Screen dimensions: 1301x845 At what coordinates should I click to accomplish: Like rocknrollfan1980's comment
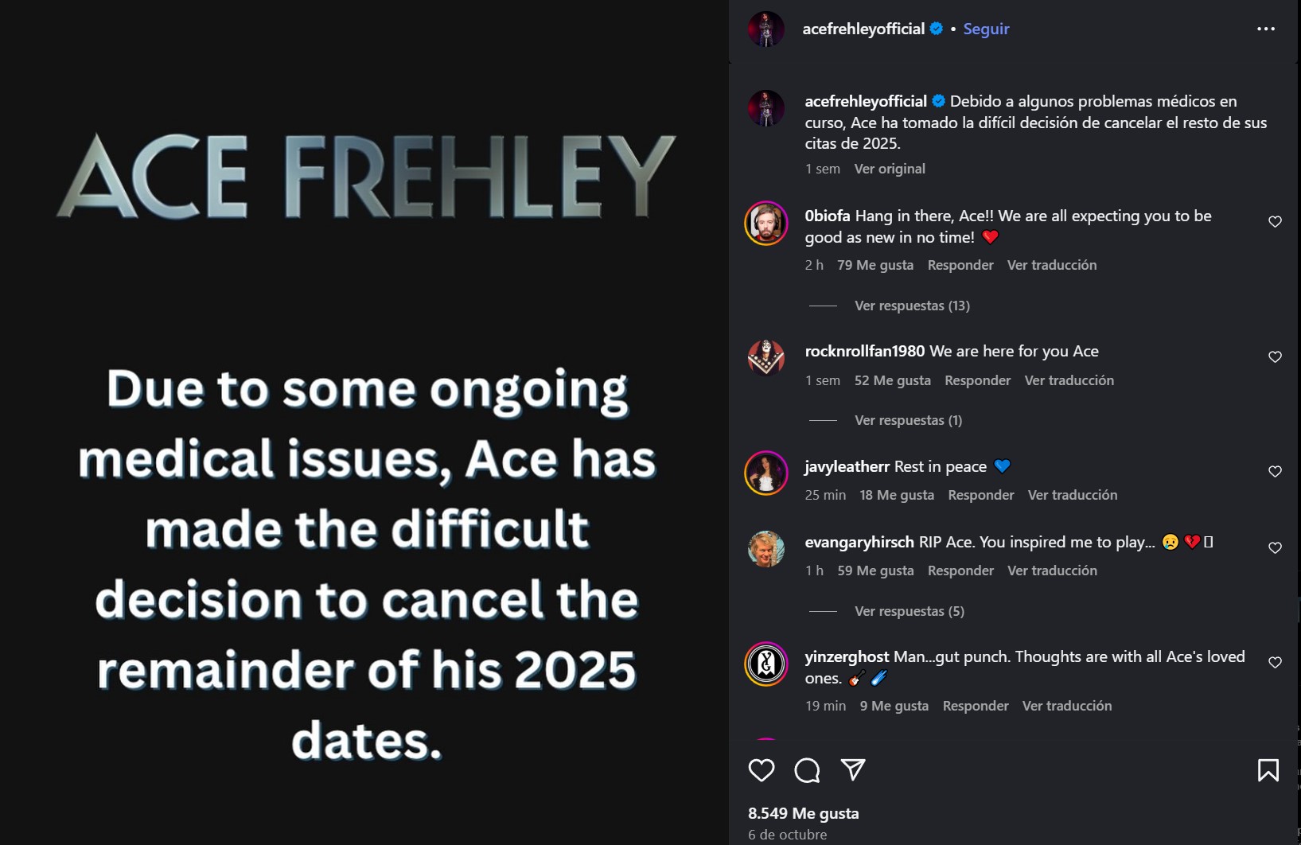click(1275, 357)
